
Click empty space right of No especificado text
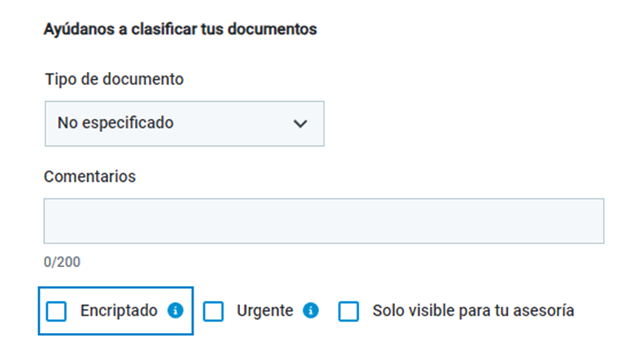[x=232, y=123]
